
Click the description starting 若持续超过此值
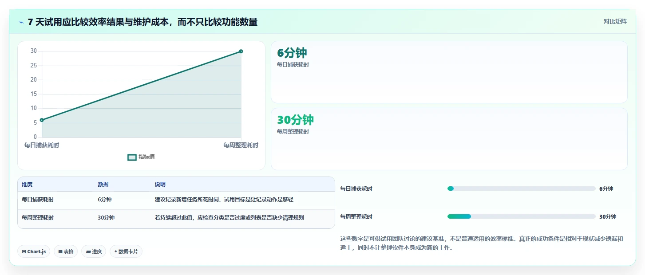[x=229, y=218]
